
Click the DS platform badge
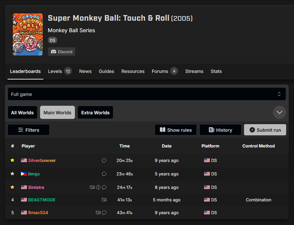pyautogui.click(x=53, y=40)
